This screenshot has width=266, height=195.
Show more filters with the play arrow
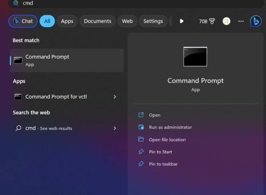(181, 21)
